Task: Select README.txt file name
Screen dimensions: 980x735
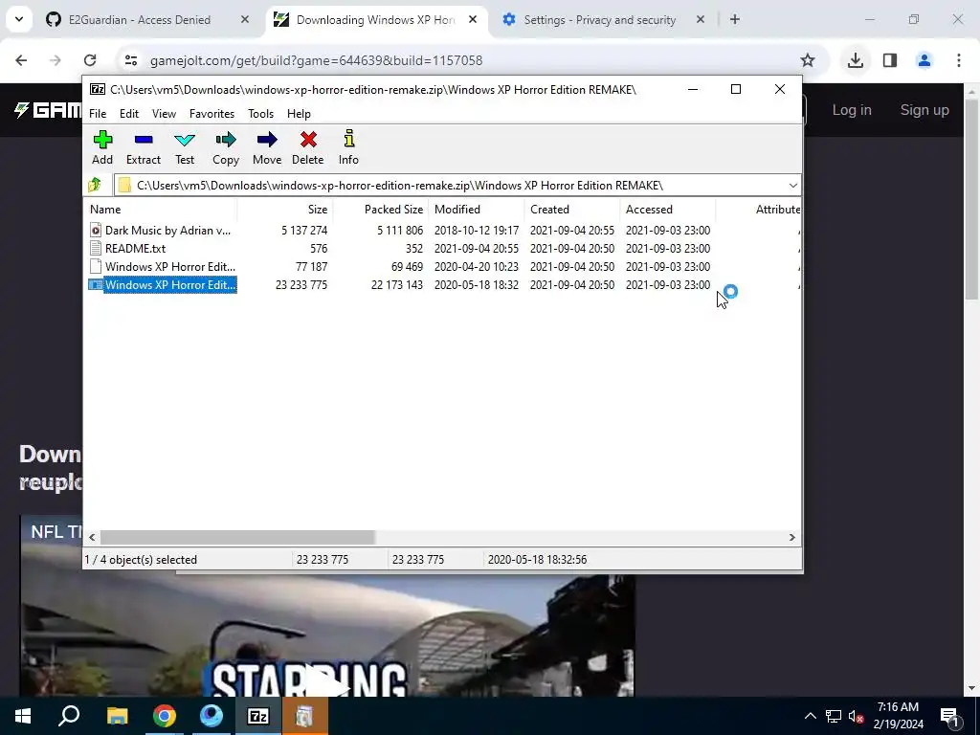Action: [136, 248]
